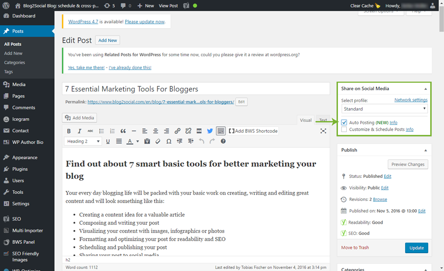
Task: Open the updates indicator in admin bar
Action: 110,5
